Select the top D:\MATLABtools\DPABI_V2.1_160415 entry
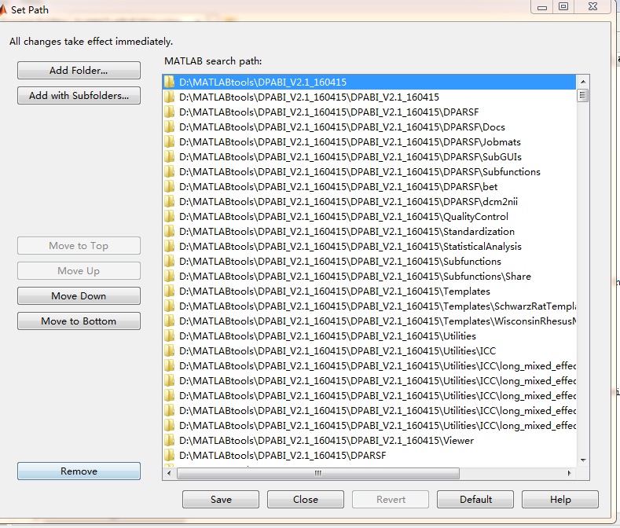This screenshot has height=528, width=620. [369, 82]
